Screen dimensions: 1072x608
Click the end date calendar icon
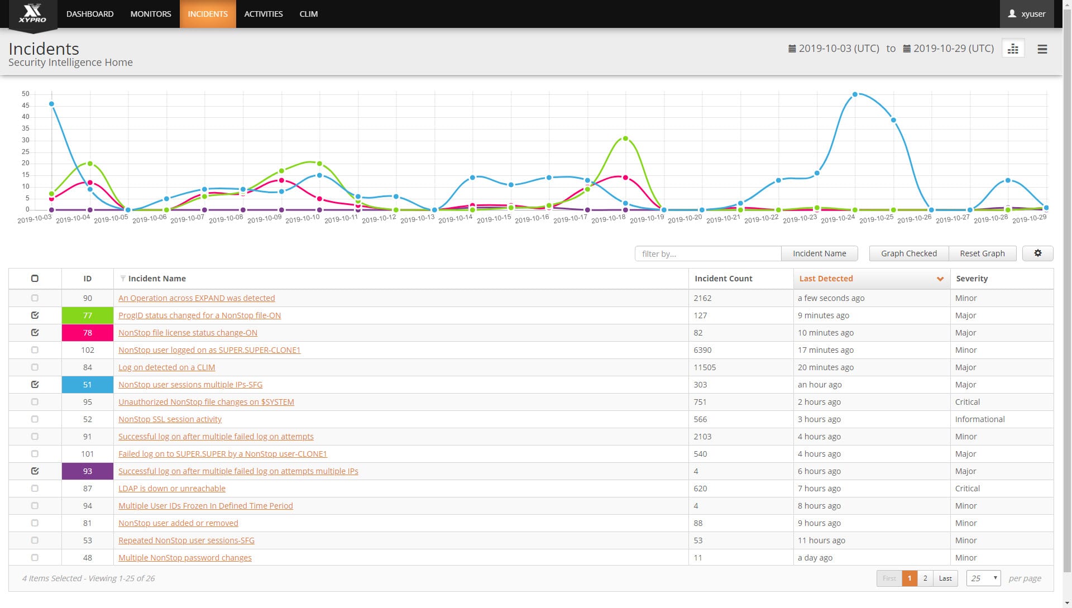coord(907,49)
